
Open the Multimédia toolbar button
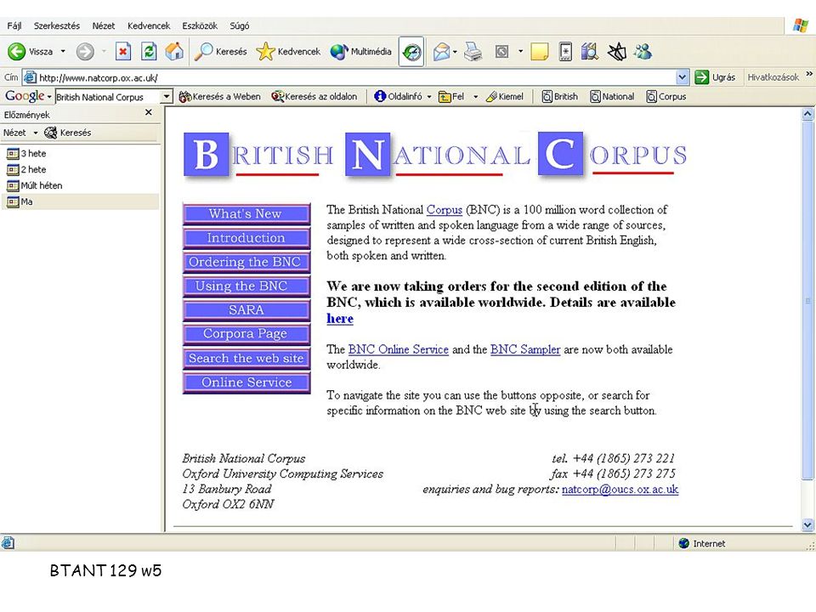click(360, 51)
